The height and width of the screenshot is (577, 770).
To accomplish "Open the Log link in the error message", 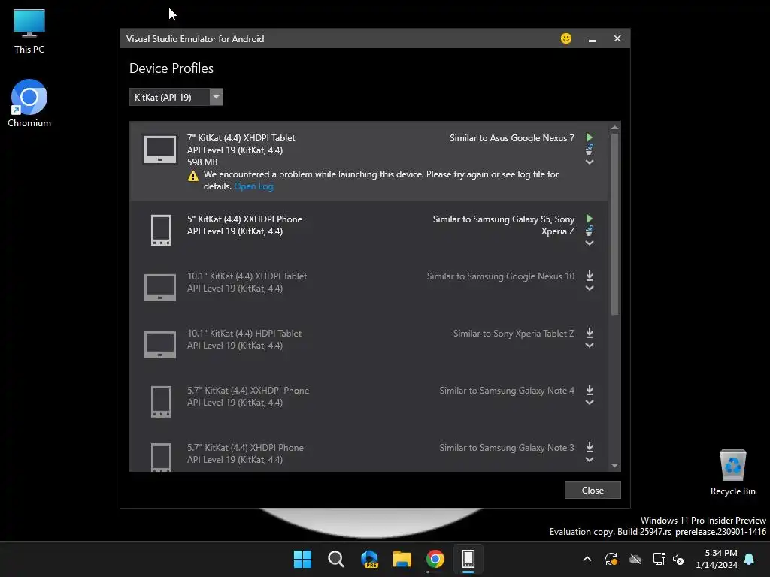I will [253, 186].
